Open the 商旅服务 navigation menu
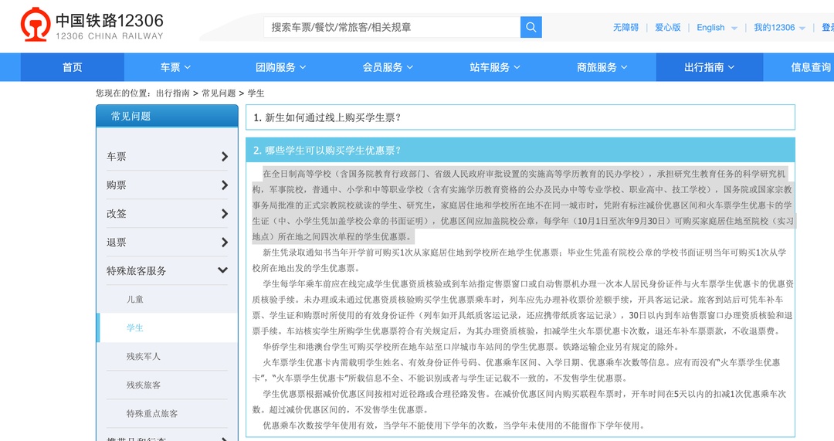834x441 pixels. pyautogui.click(x=602, y=67)
